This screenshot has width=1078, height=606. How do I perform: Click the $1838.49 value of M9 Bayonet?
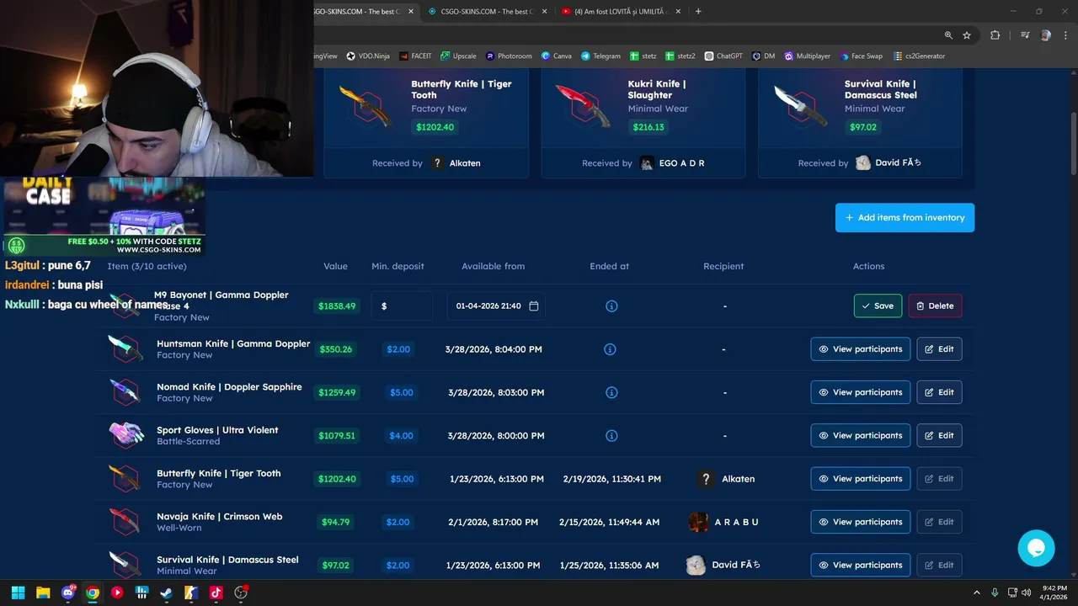pyautogui.click(x=337, y=306)
